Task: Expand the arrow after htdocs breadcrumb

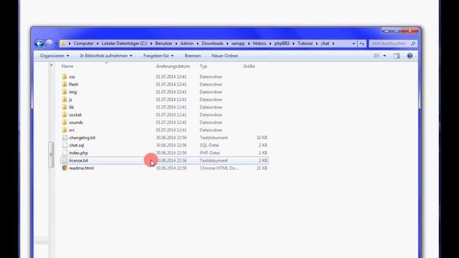Action: click(270, 44)
